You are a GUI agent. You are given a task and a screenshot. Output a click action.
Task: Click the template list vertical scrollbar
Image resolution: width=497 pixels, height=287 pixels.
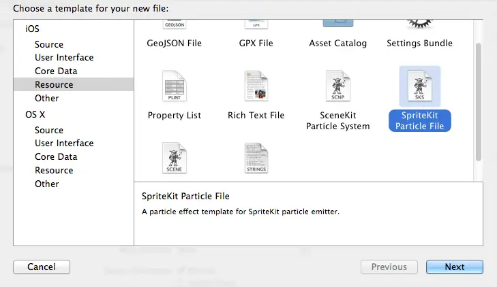coord(479,102)
